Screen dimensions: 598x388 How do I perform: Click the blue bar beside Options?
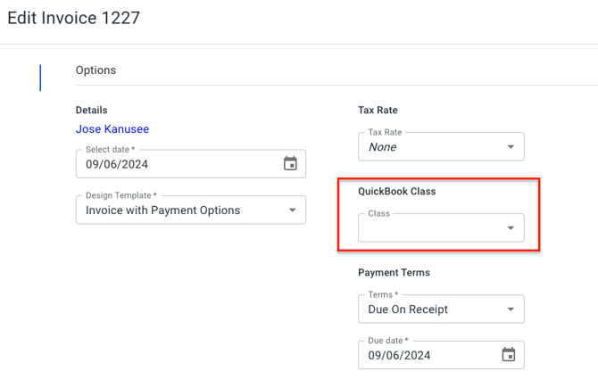pyautogui.click(x=40, y=78)
